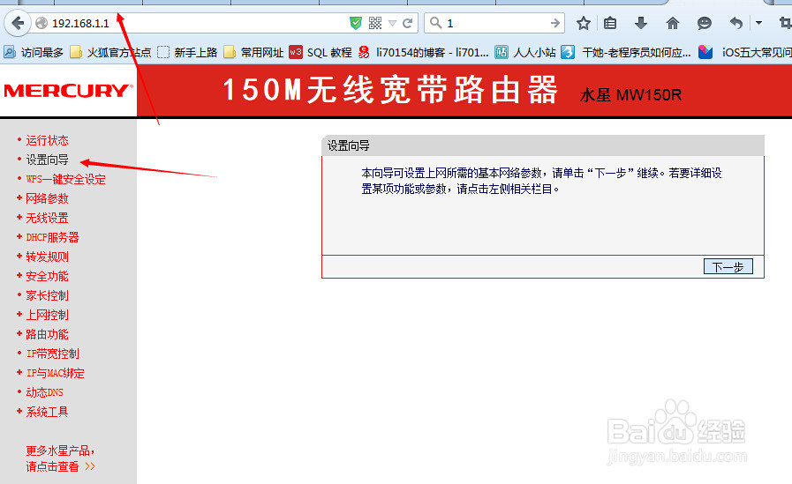792x484 pixels.
Task: Open 新手上路 bookmark
Action: click(187, 52)
